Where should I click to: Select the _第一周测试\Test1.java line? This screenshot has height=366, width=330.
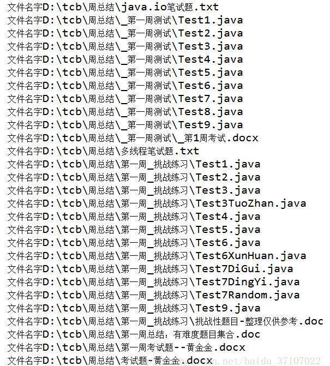[125, 20]
